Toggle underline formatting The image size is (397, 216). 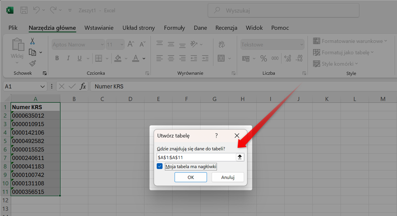(79, 58)
